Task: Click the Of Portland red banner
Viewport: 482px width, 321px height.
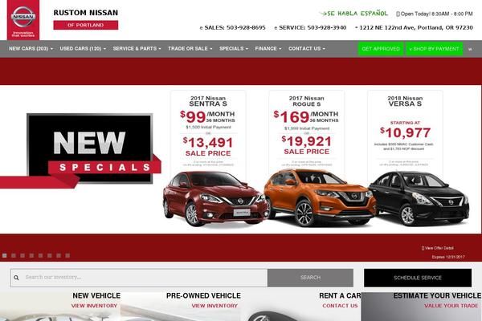Action: (86, 25)
